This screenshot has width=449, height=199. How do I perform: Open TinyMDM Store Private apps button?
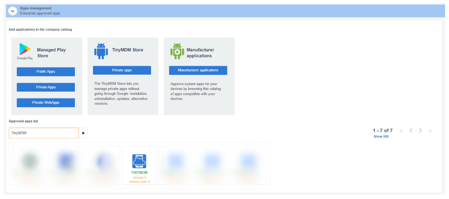pos(122,70)
